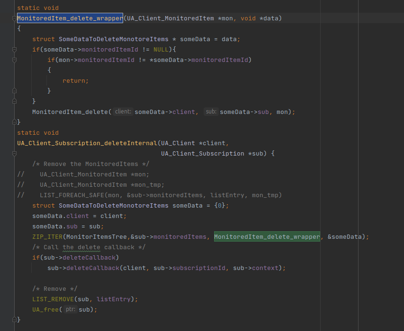Click the NULL keyword
The width and height of the screenshot is (404, 331).
pos(161,49)
